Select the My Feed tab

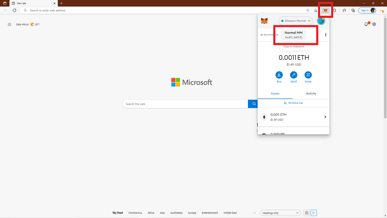click(x=117, y=213)
